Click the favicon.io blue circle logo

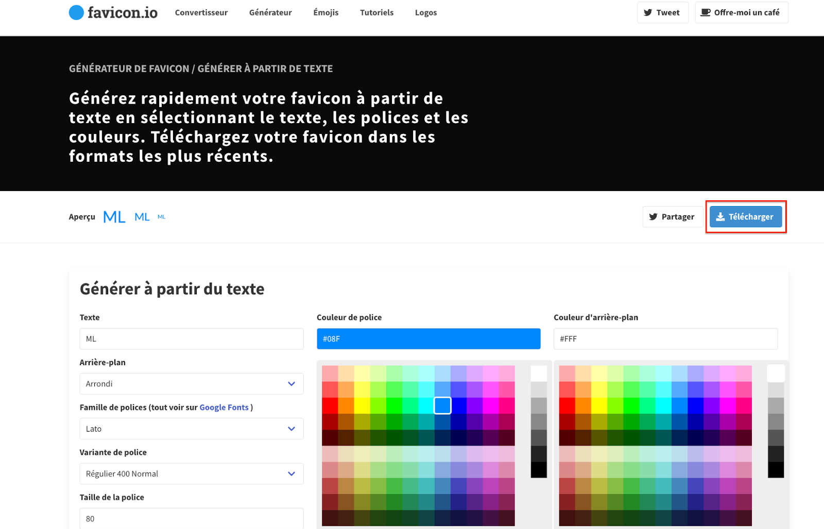pyautogui.click(x=76, y=12)
